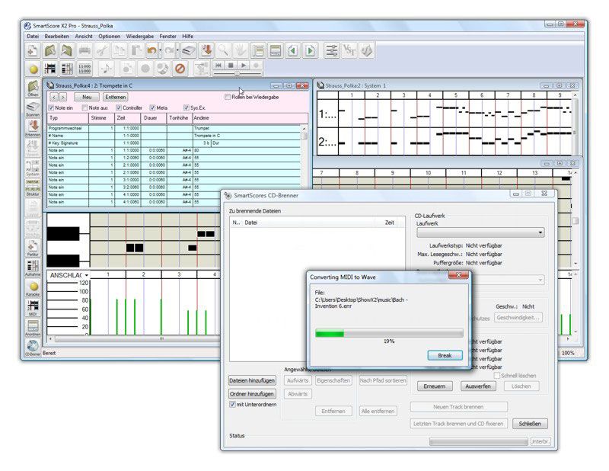Go to next page green arrow icon
609x471 pixels.
tap(311, 50)
